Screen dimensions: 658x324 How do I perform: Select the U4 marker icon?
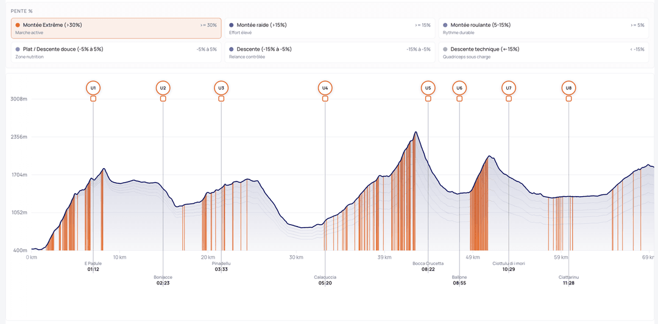click(x=325, y=88)
